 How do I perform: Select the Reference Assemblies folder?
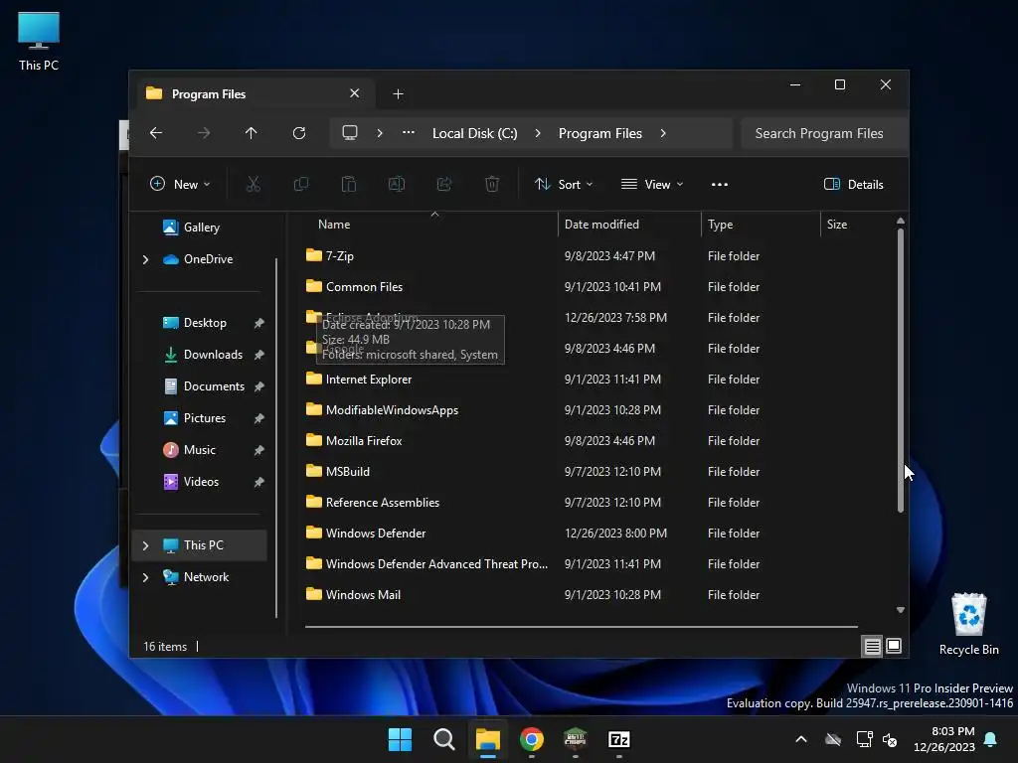[383, 502]
